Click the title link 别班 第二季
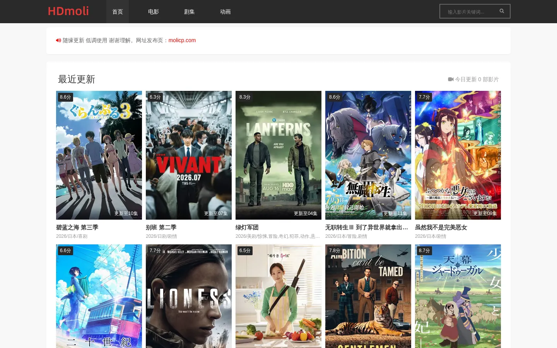Screen dimensions: 557x348 click(161, 227)
